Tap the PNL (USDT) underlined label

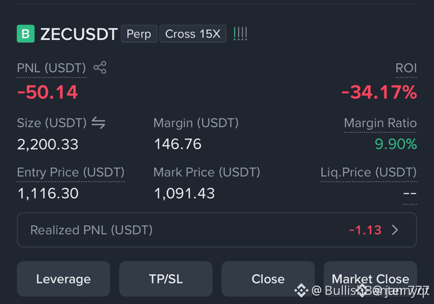pyautogui.click(x=51, y=68)
